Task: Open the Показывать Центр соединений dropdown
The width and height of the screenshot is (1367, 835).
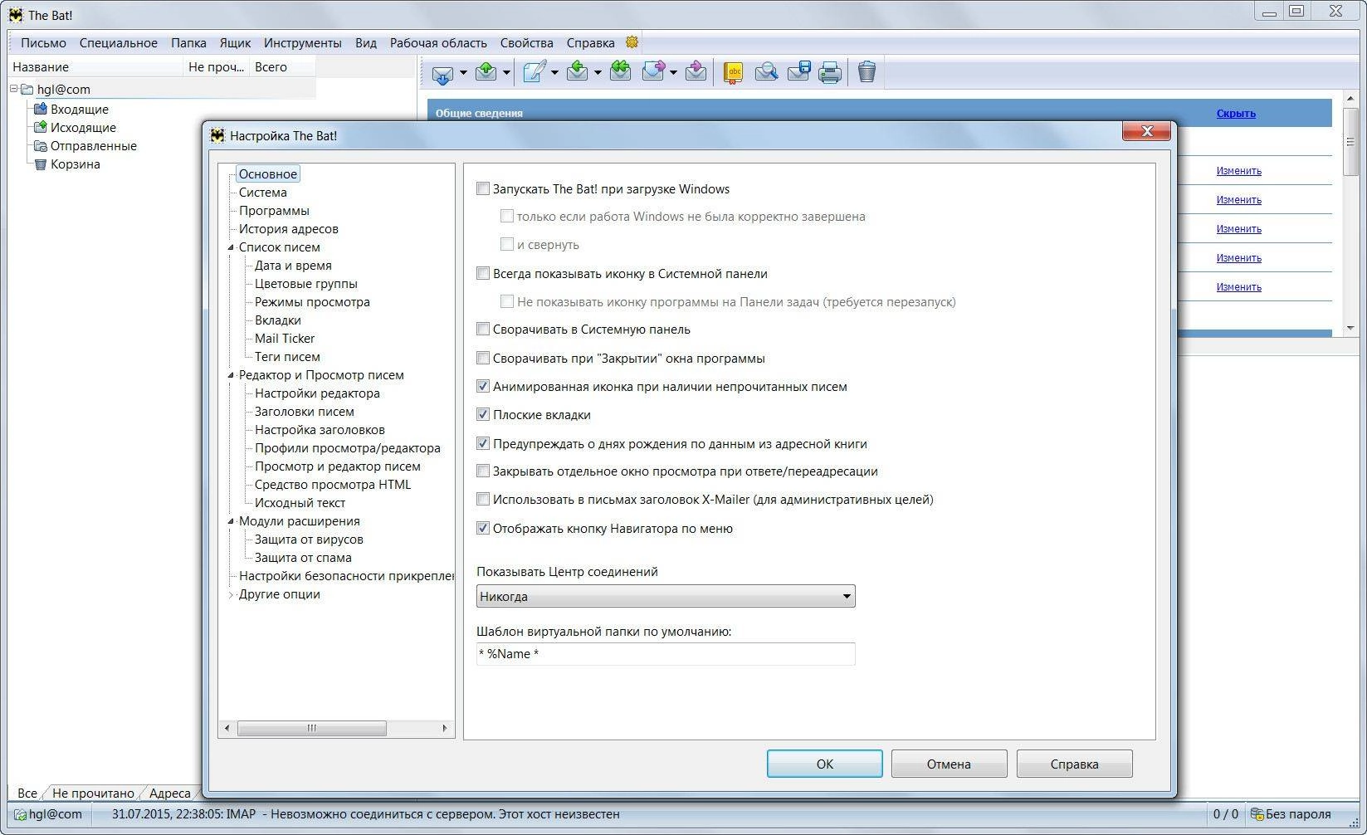Action: (x=666, y=596)
